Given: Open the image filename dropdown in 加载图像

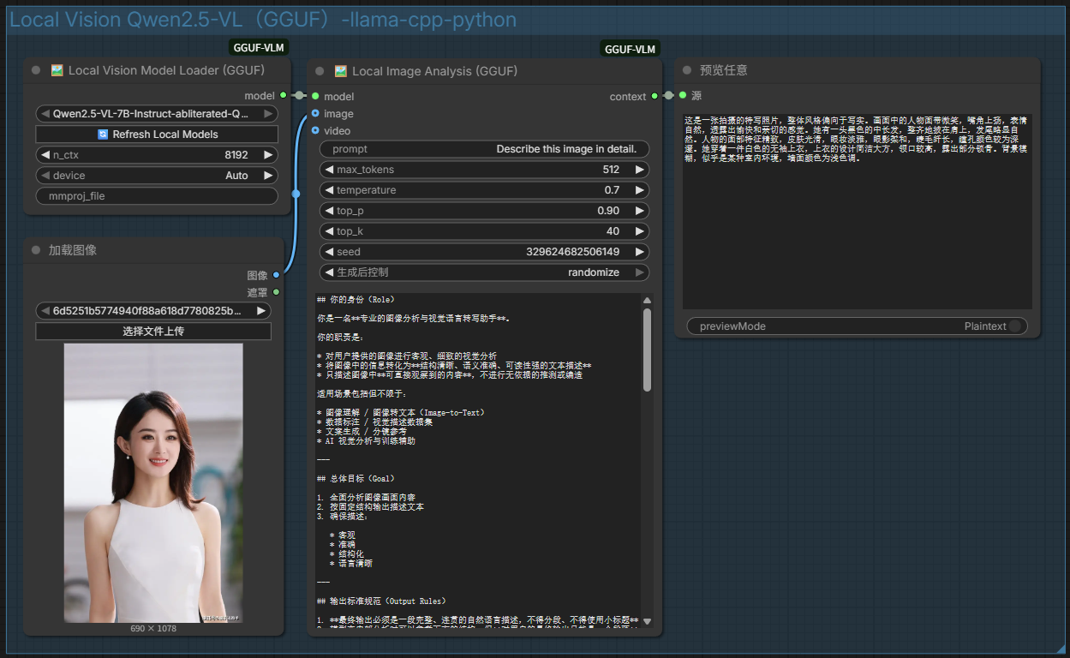Looking at the screenshot, I should click(153, 311).
